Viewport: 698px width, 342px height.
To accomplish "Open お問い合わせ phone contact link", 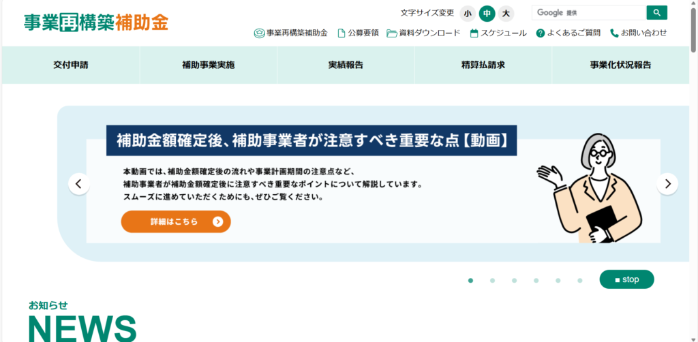I will pyautogui.click(x=638, y=33).
